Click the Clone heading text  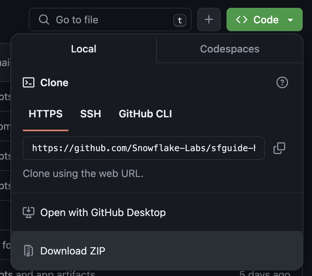54,83
